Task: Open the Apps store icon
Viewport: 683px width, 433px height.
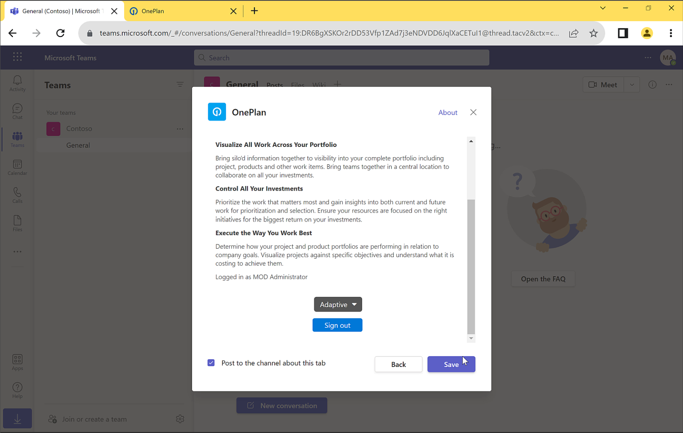Action: pos(17,362)
